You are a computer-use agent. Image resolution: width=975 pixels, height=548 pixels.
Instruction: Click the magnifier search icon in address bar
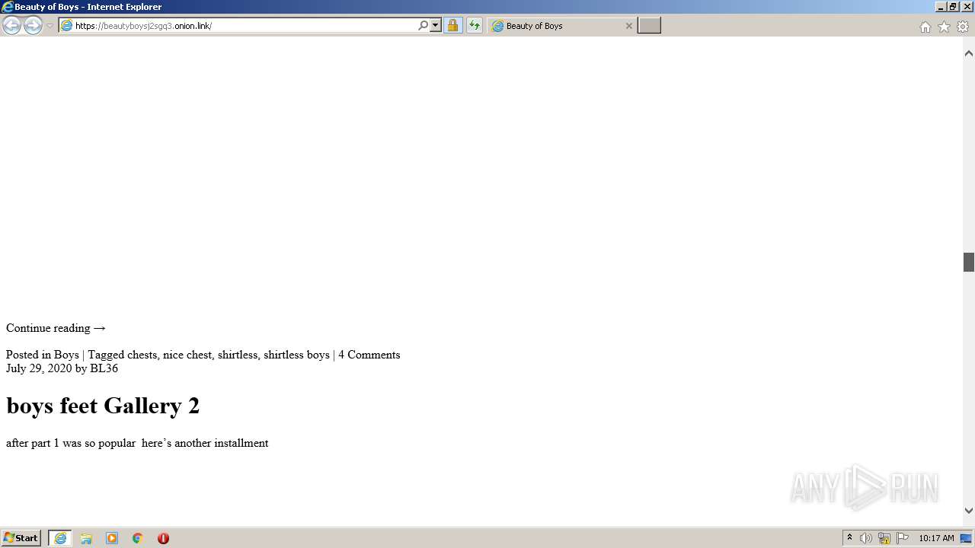coord(424,26)
